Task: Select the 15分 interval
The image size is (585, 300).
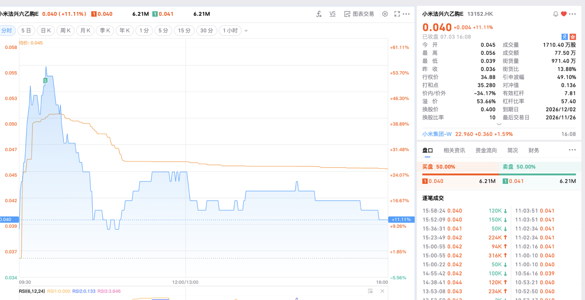Action: pyautogui.click(x=184, y=30)
